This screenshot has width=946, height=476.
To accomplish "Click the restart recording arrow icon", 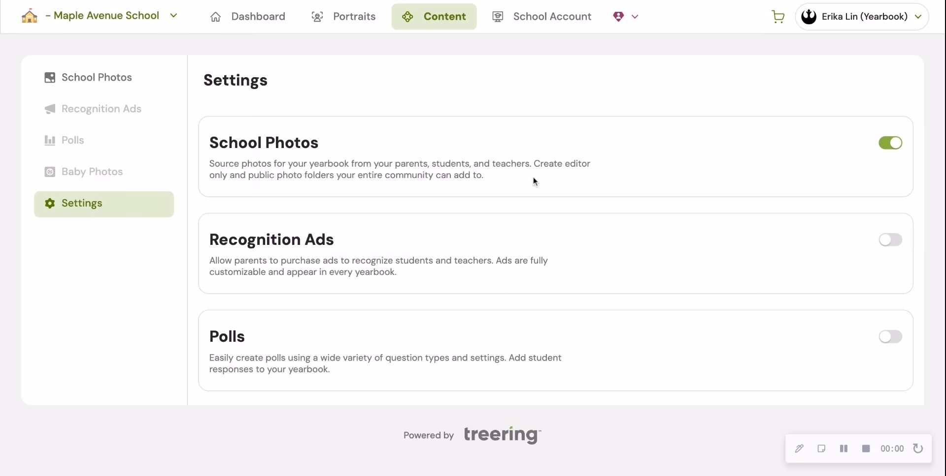I will click(x=918, y=448).
